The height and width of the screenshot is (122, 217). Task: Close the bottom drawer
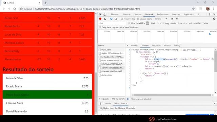214,103
